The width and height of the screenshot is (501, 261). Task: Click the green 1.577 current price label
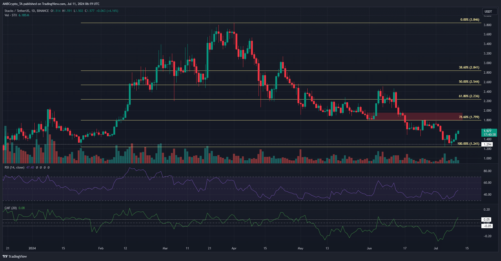coord(490,133)
